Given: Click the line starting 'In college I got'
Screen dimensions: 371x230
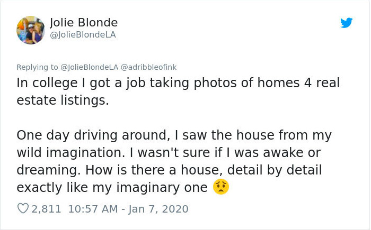Looking at the screenshot, I should click(x=178, y=83).
